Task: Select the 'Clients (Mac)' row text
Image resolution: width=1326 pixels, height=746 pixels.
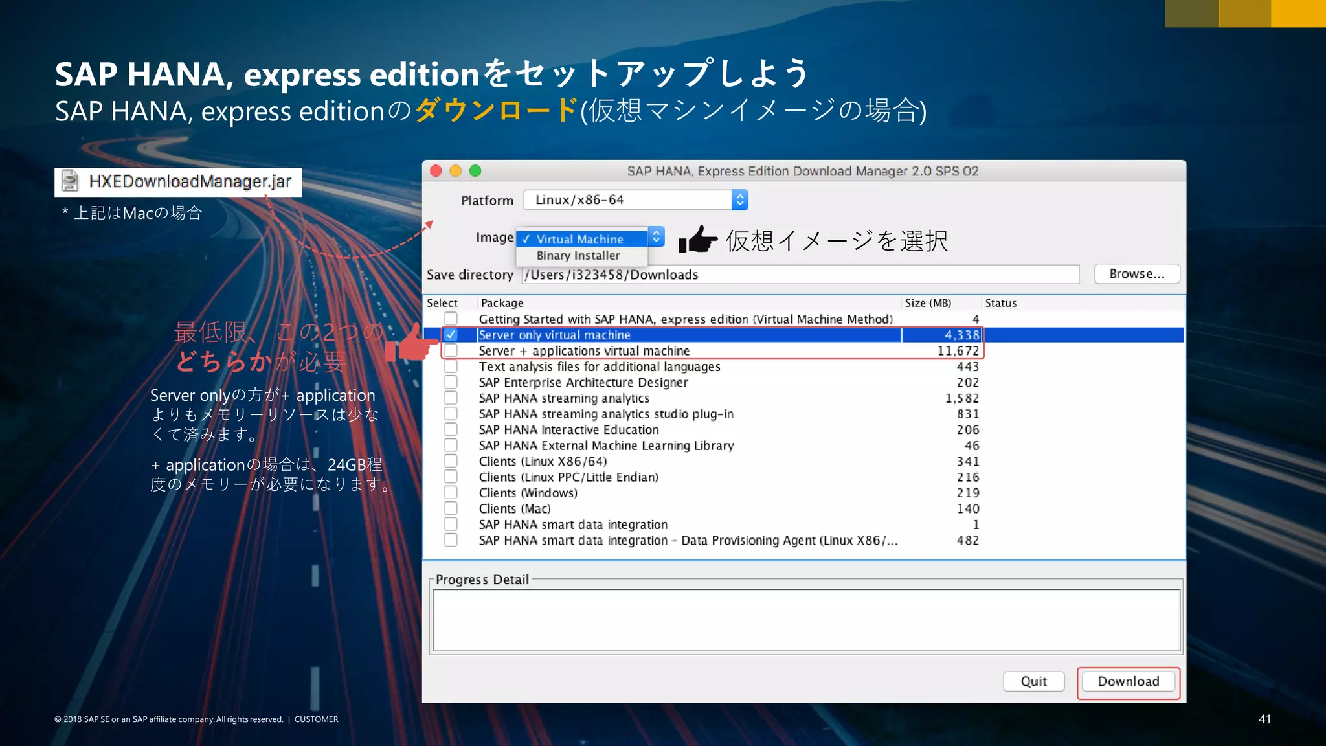Action: click(x=515, y=509)
